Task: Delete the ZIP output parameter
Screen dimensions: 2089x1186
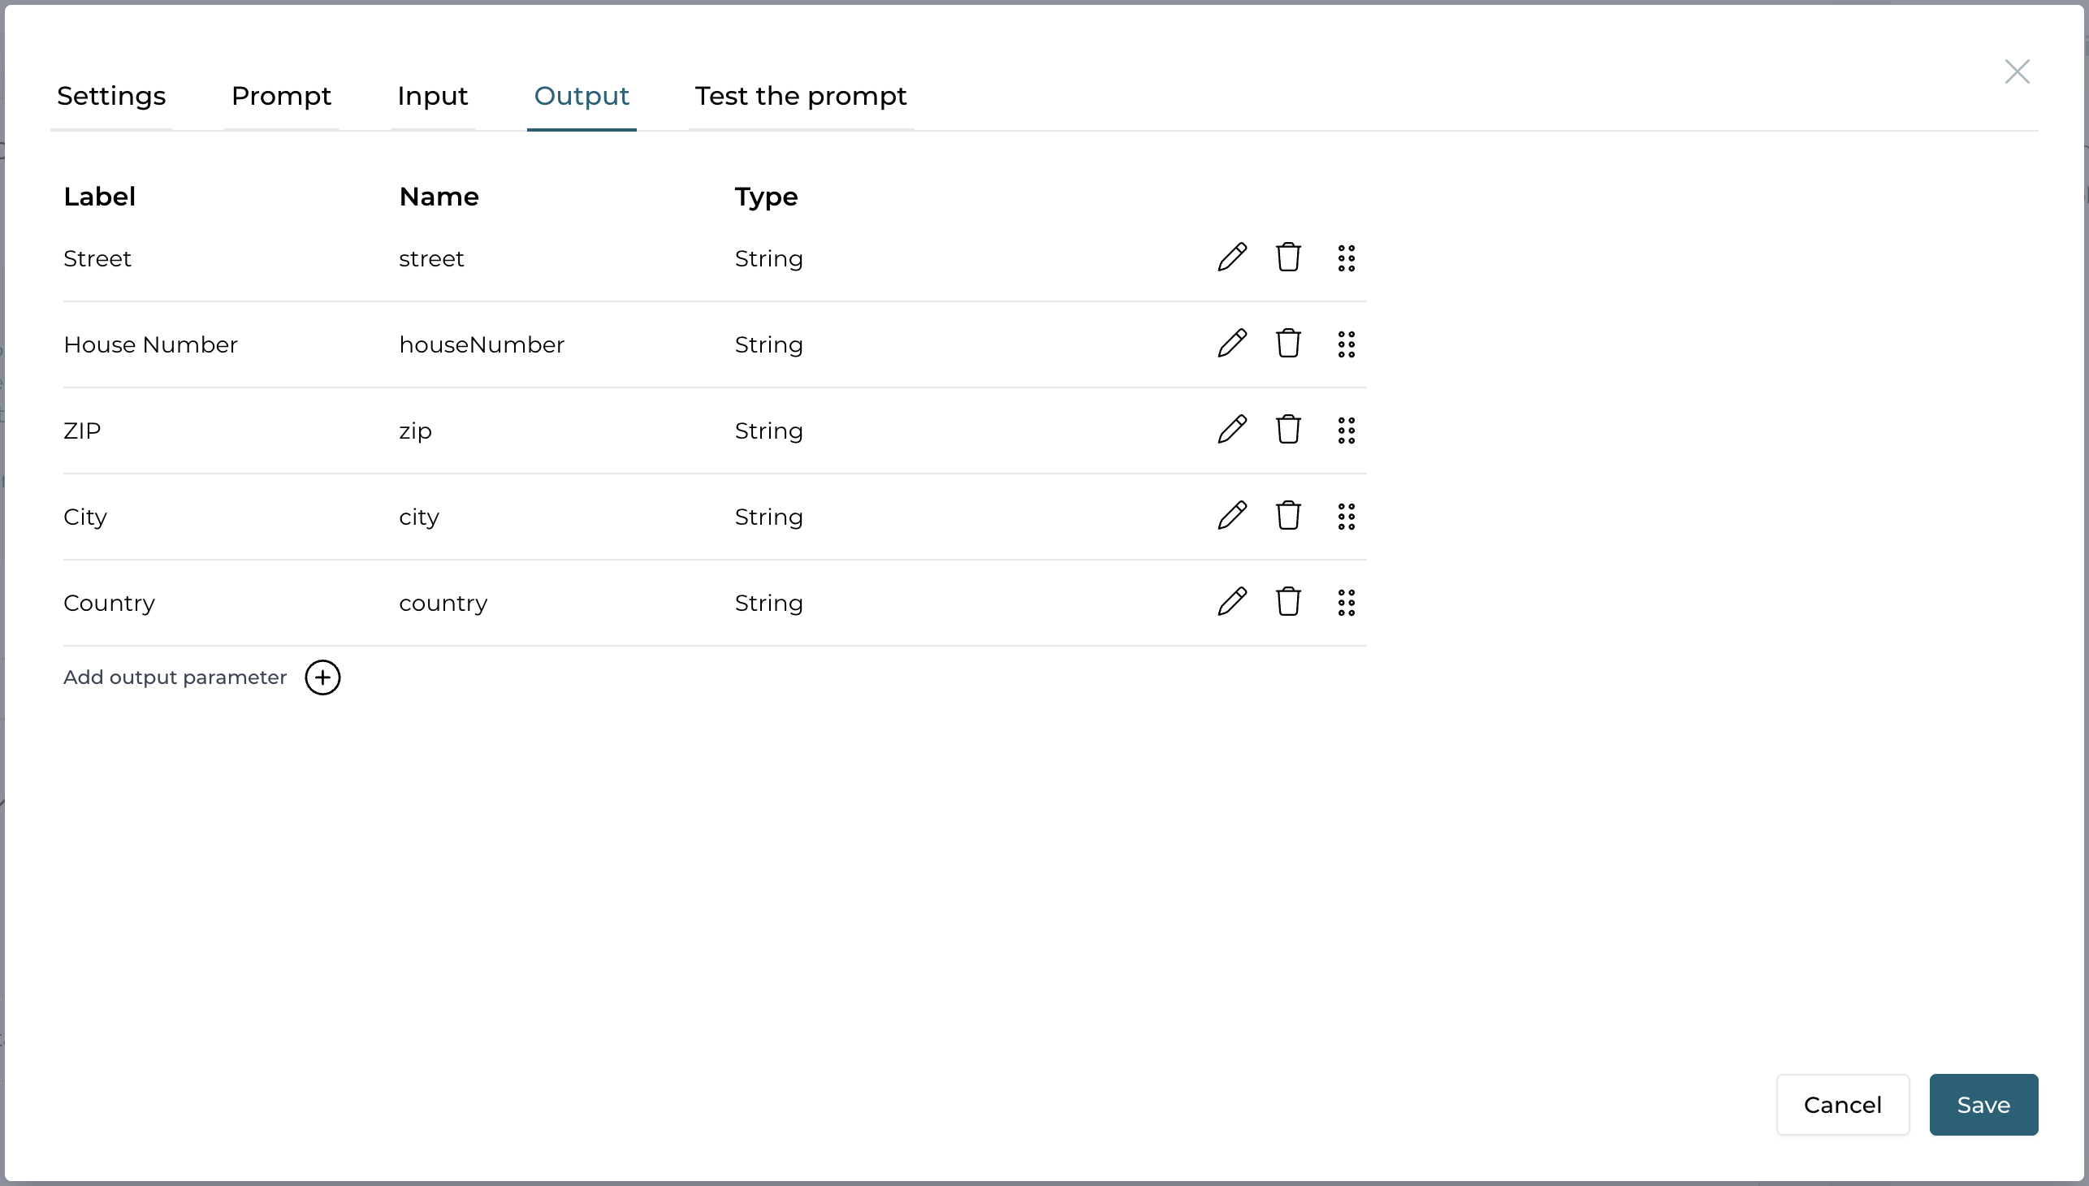Action: pyautogui.click(x=1287, y=429)
